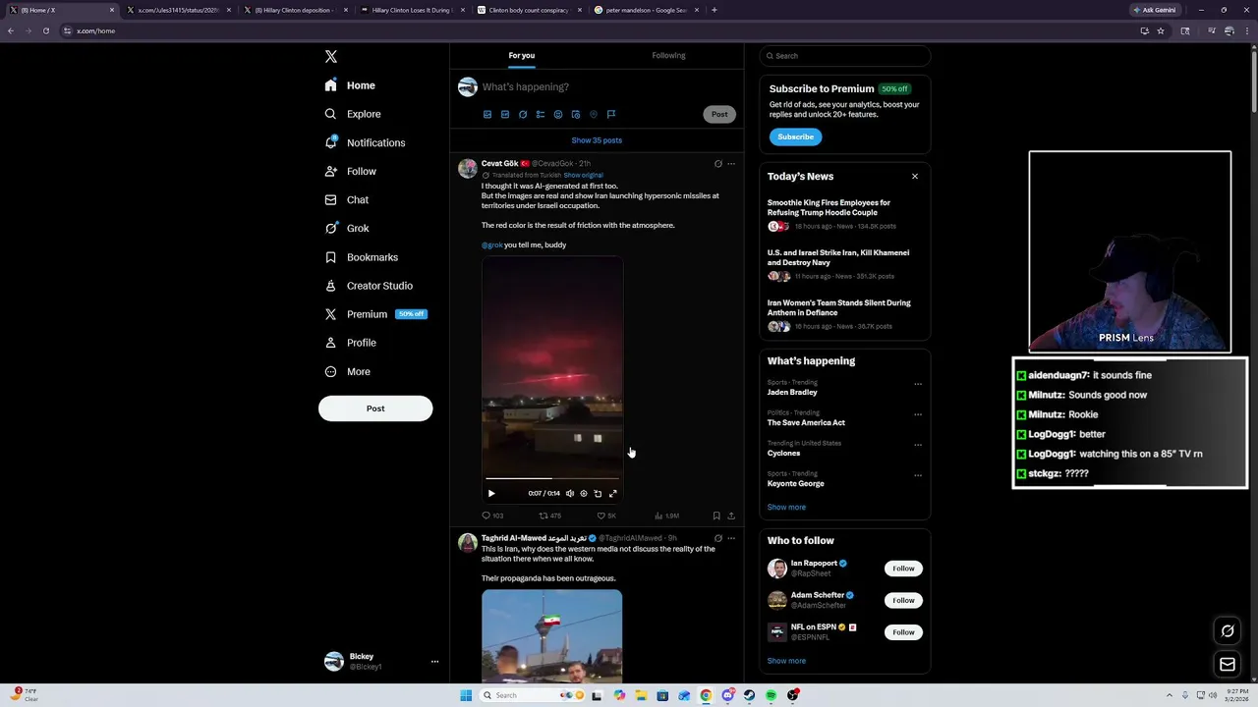Viewport: 1258px width, 707px height.
Task: Click the large white Post button in the sidebar
Action: tap(375, 408)
